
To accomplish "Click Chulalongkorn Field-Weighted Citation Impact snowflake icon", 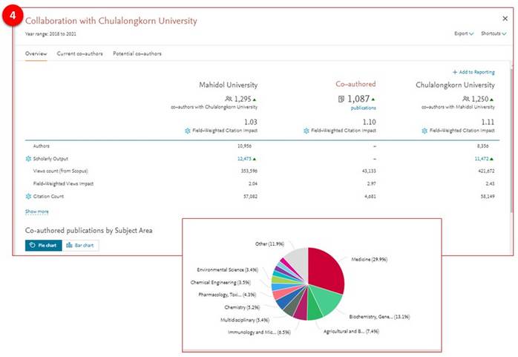I will tap(424, 131).
